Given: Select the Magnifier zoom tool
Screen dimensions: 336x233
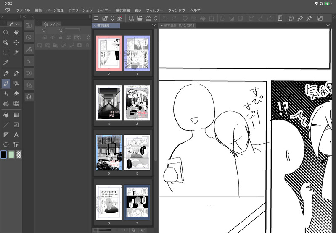Looking at the screenshot, I should pyautogui.click(x=6, y=32).
